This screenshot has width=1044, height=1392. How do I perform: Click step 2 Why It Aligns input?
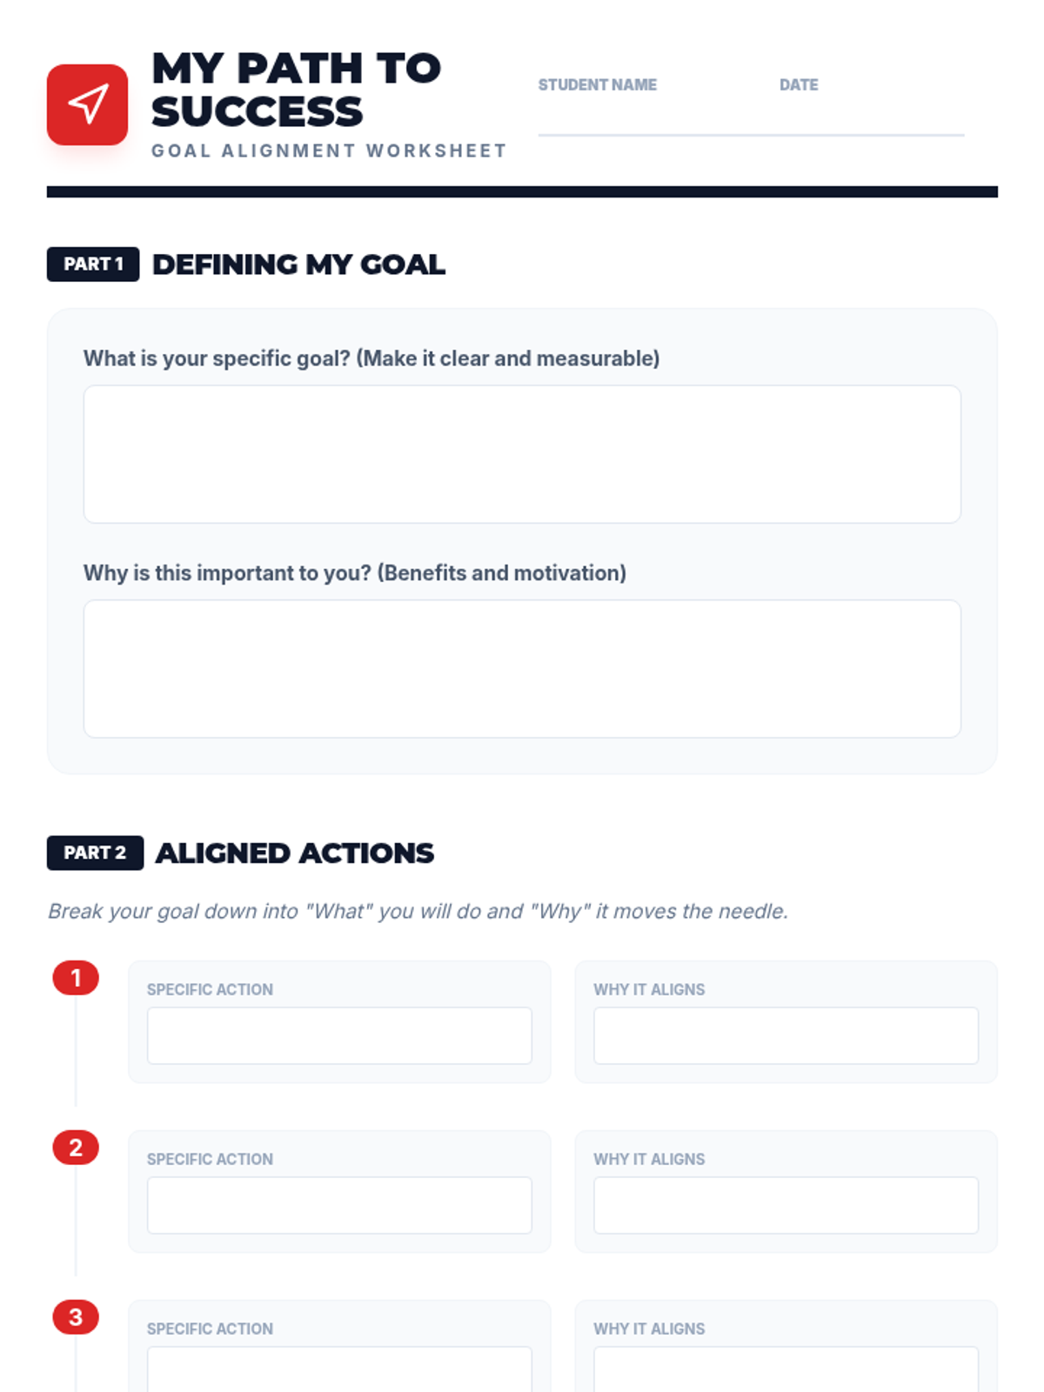click(786, 1205)
